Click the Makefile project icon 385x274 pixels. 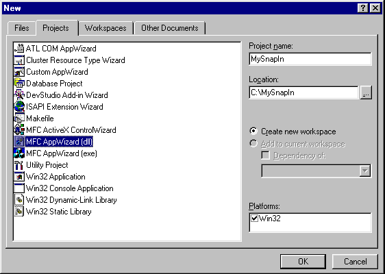pos(19,119)
